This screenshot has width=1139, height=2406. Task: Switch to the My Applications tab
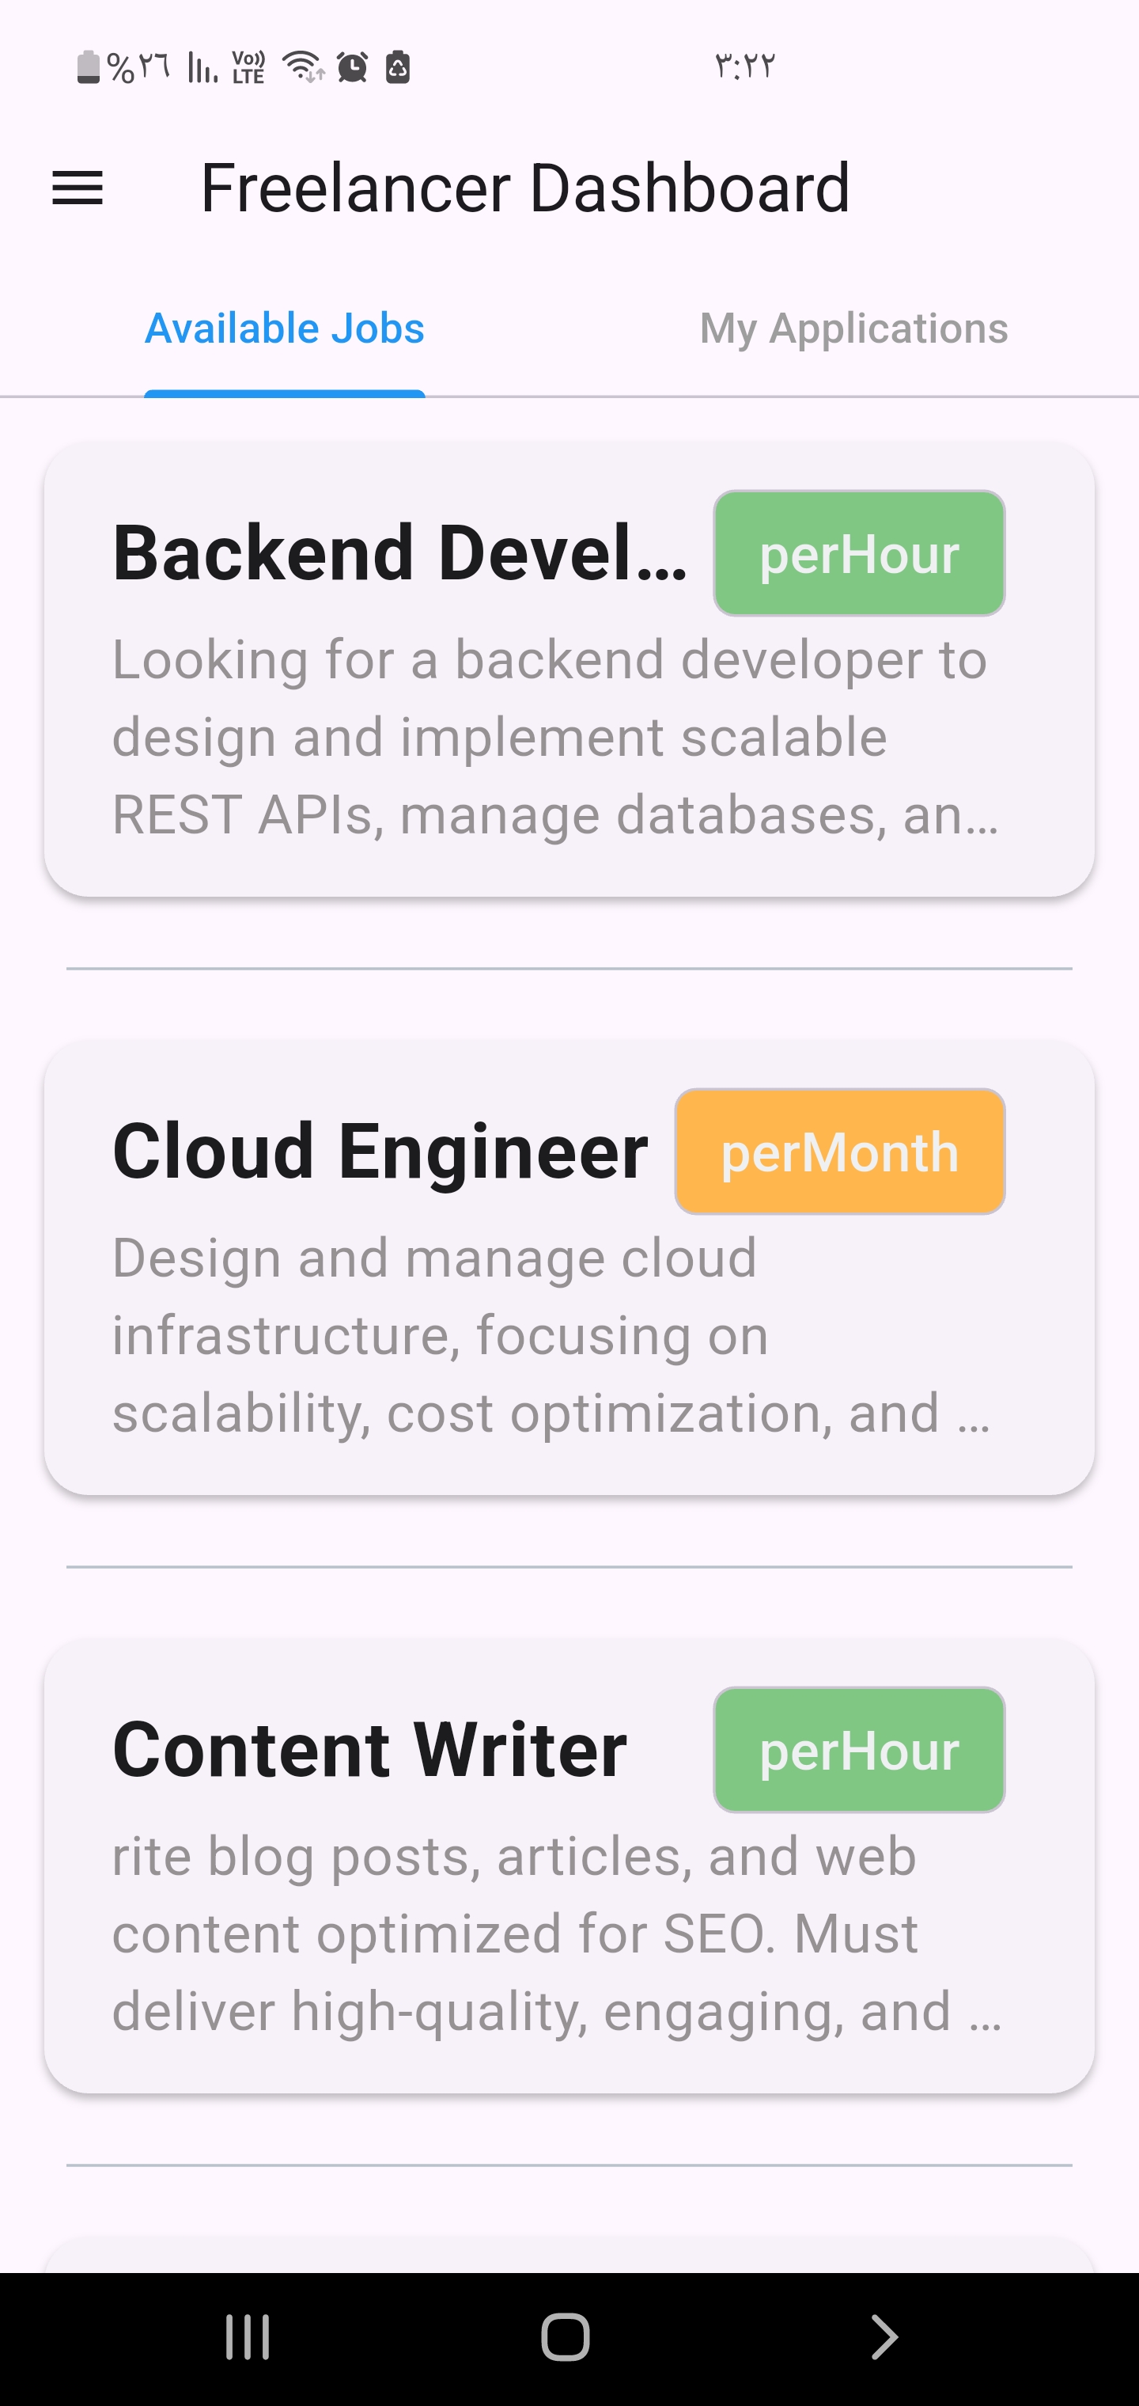[853, 328]
